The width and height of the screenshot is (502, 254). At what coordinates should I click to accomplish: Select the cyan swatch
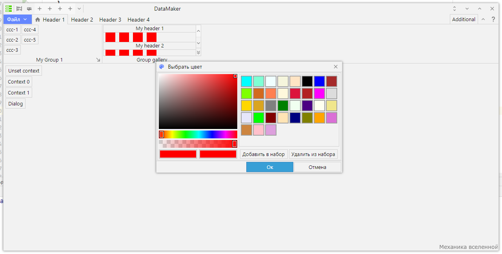coord(246,81)
